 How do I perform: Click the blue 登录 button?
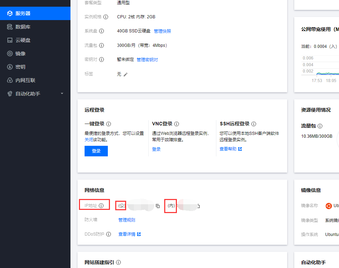point(96,151)
